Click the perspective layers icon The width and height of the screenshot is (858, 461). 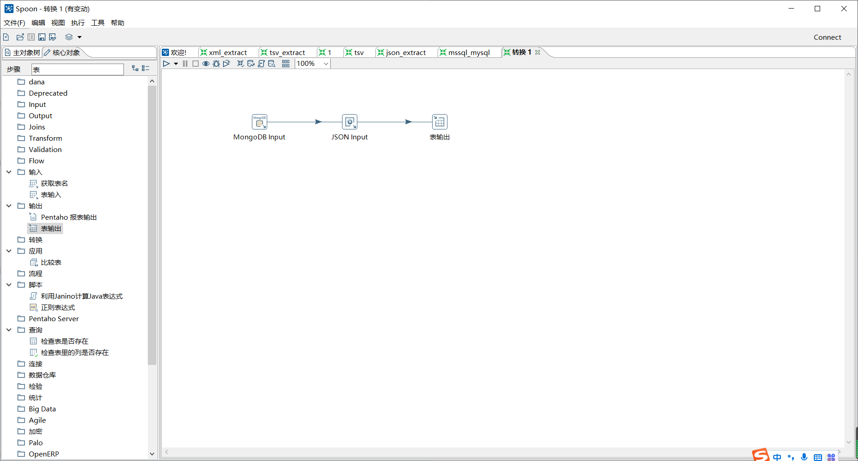[x=69, y=37]
